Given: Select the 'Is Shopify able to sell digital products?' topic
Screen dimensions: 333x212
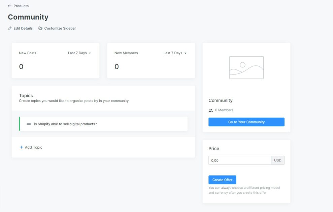Looking at the screenshot, I should click(x=65, y=124).
